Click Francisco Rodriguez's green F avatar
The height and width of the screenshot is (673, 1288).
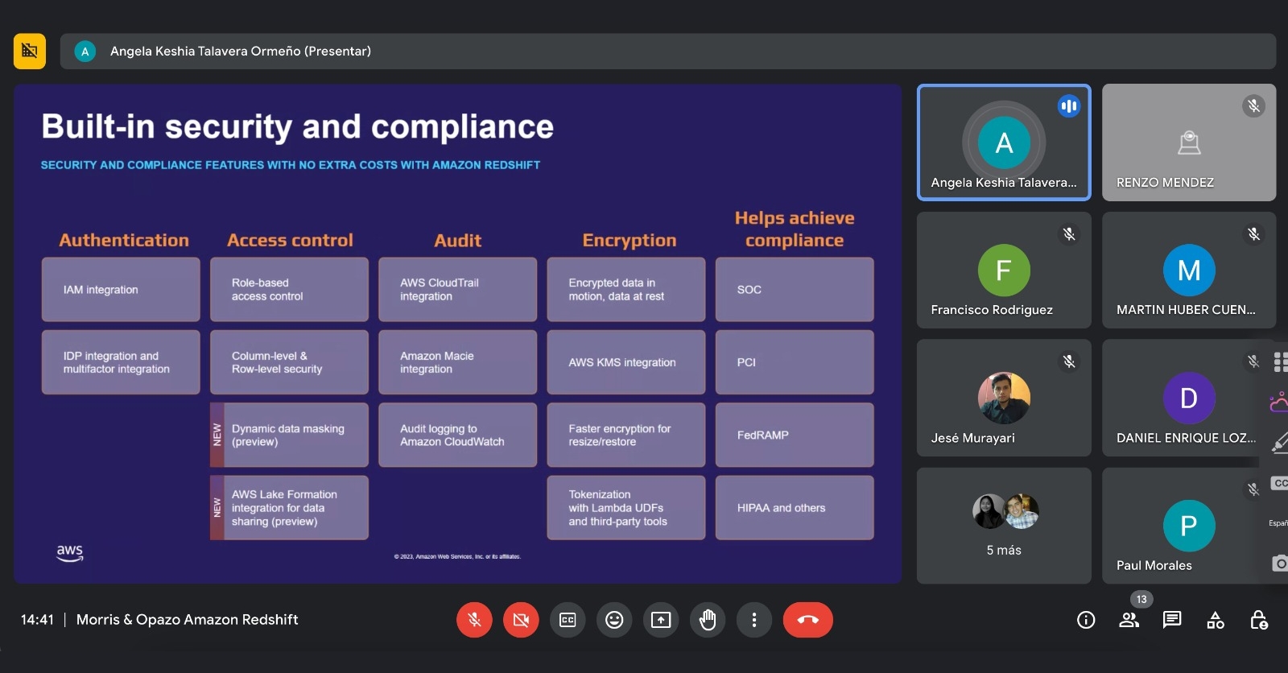(1004, 270)
